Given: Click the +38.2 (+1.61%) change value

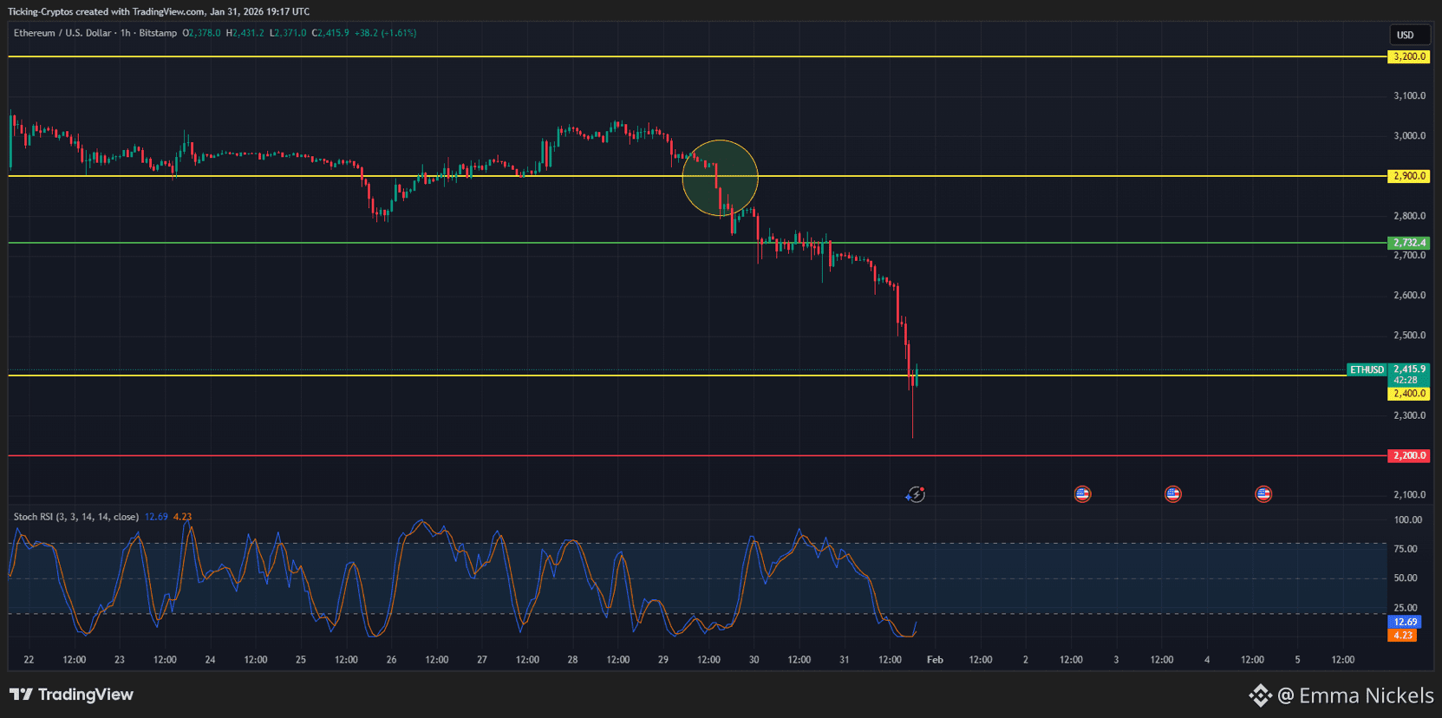Looking at the screenshot, I should 386,33.
